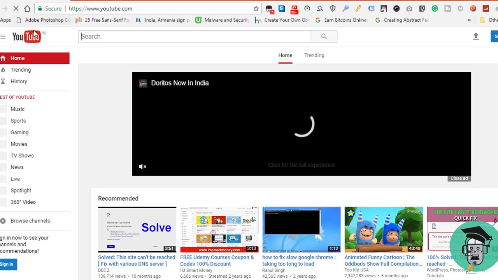Open Live in the sidebar
The image size is (498, 280).
tap(15, 179)
